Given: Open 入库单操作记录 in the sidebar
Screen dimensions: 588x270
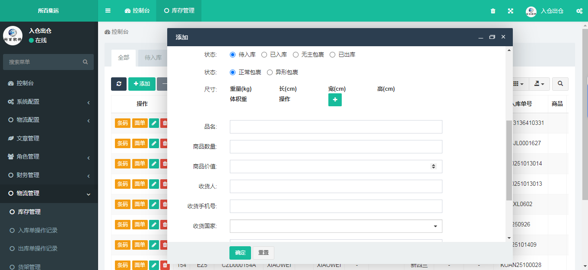Looking at the screenshot, I should [x=38, y=230].
